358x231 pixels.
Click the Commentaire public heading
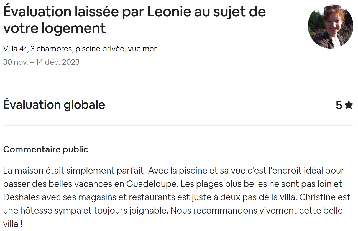coord(45,149)
